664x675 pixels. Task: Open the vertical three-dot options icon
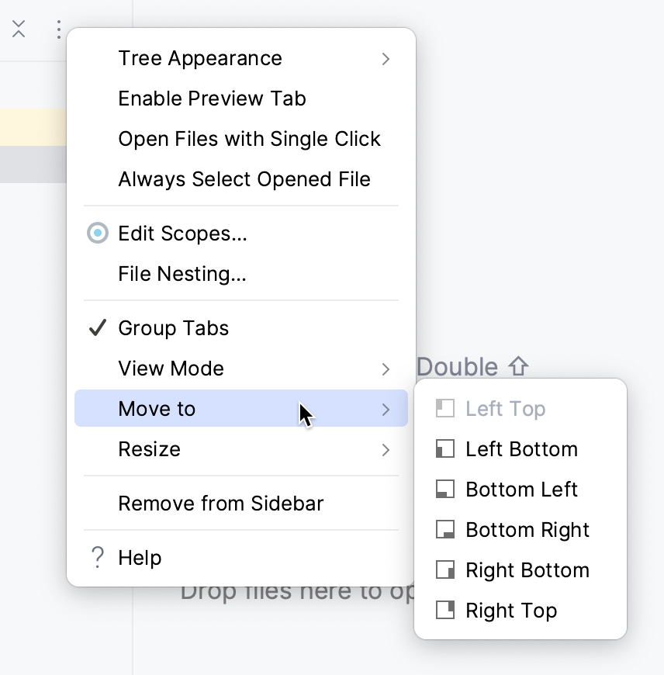[58, 30]
